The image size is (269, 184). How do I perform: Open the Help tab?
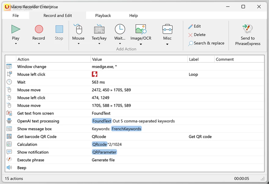(133, 16)
